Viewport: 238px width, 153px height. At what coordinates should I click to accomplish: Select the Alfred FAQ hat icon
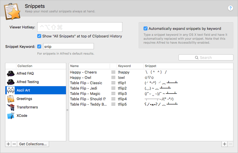pyautogui.click(x=10, y=73)
